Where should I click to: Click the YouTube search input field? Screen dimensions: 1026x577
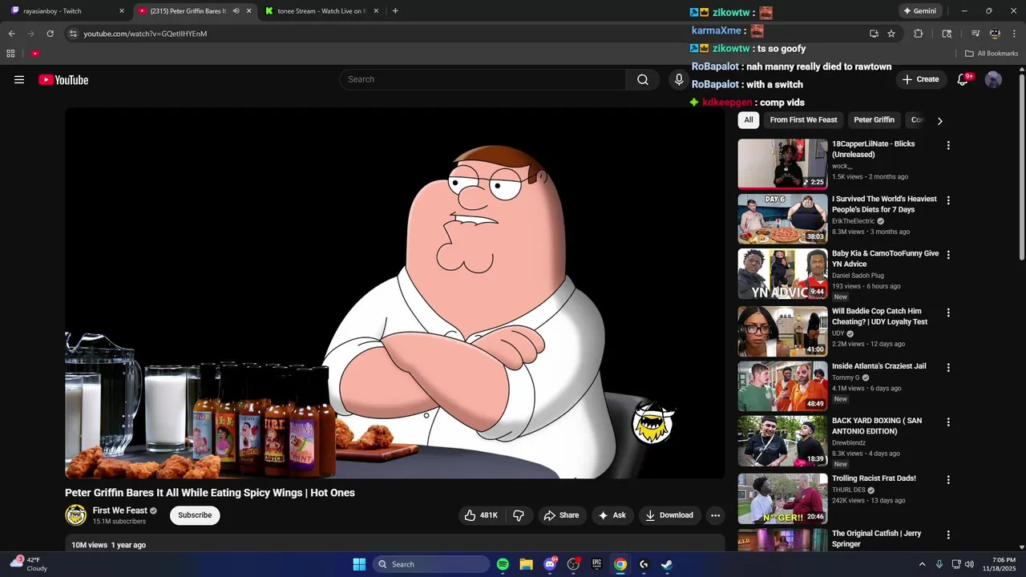483,79
